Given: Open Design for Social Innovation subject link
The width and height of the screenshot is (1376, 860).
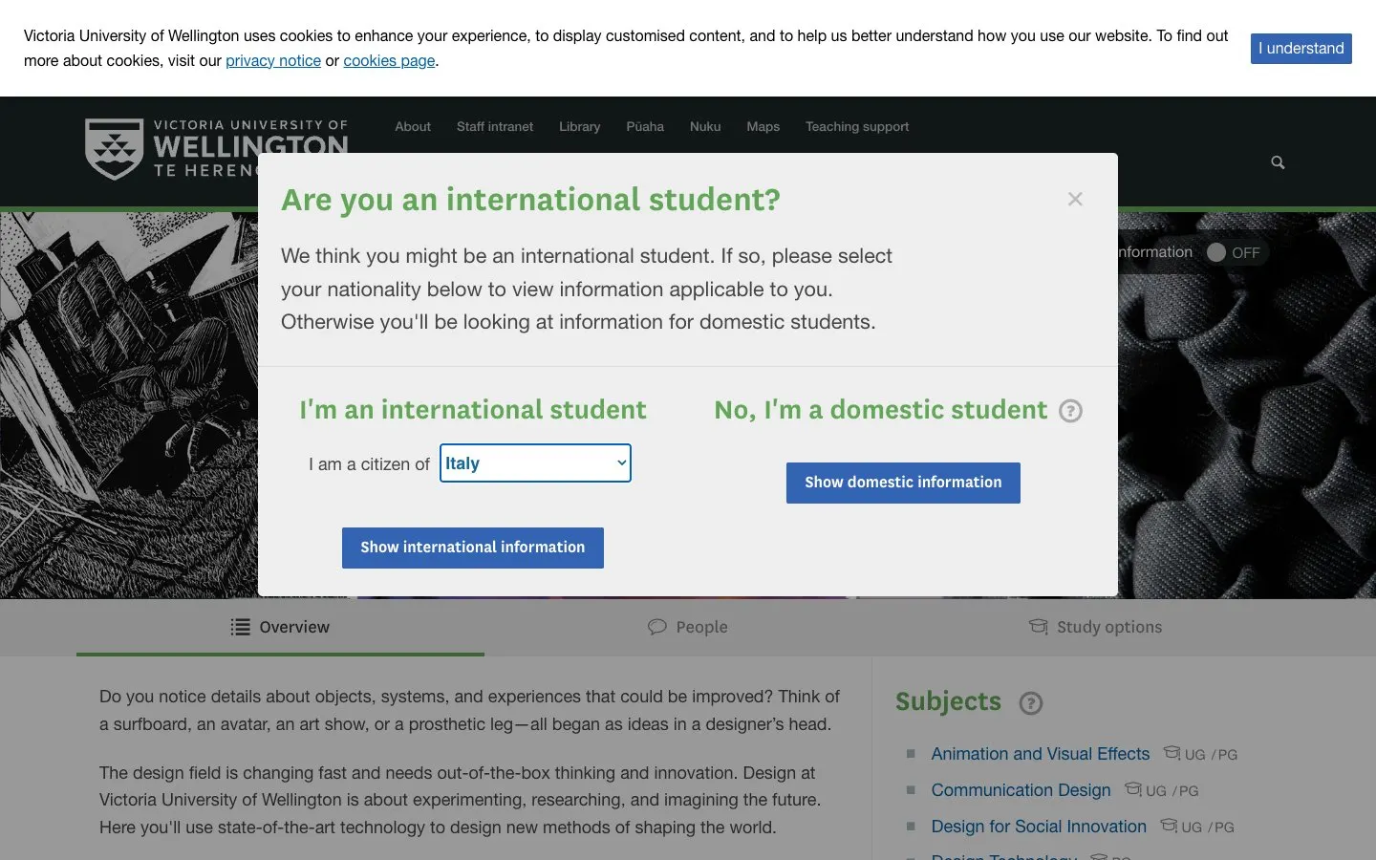Looking at the screenshot, I should pyautogui.click(x=1039, y=827).
